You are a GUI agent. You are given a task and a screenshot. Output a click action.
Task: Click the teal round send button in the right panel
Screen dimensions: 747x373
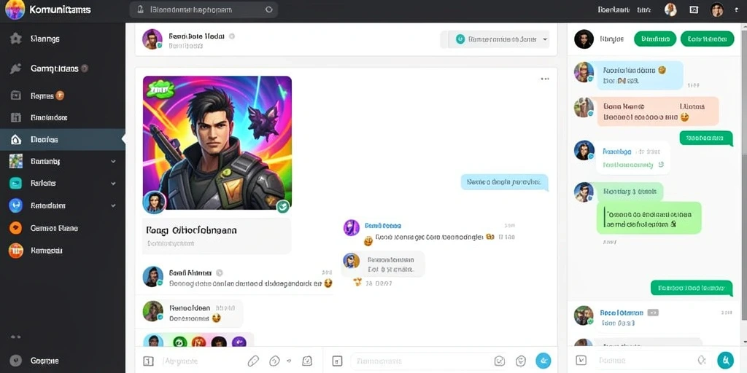pos(726,360)
